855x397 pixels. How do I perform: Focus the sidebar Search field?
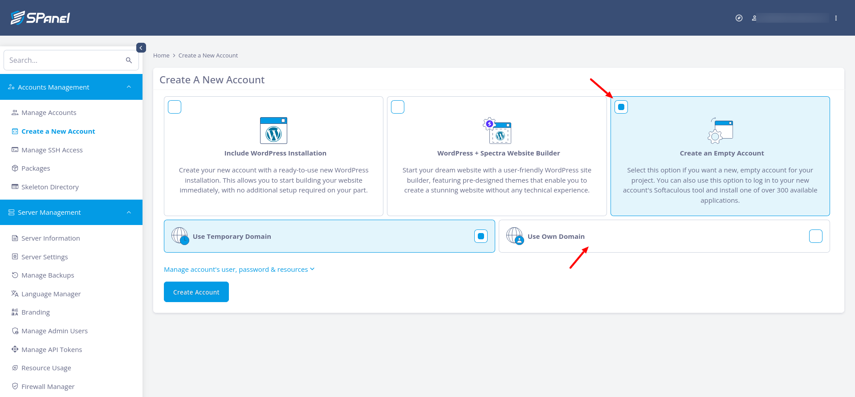click(71, 60)
